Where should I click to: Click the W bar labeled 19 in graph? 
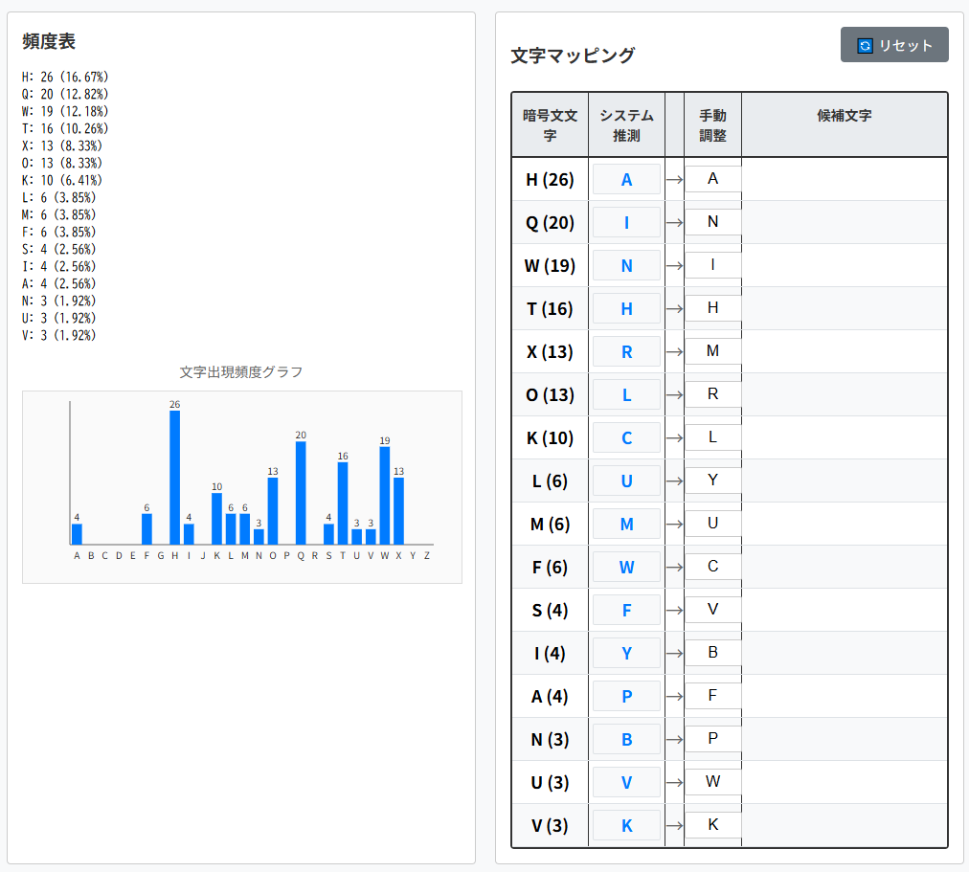(385, 495)
